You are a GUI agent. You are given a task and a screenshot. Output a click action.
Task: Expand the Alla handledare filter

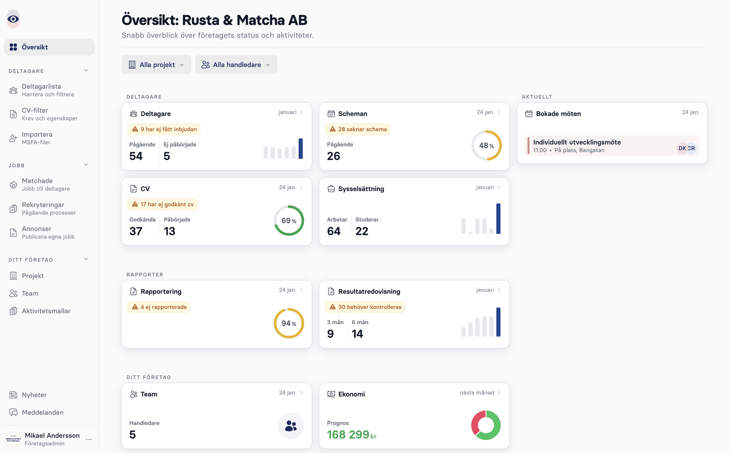pos(236,64)
